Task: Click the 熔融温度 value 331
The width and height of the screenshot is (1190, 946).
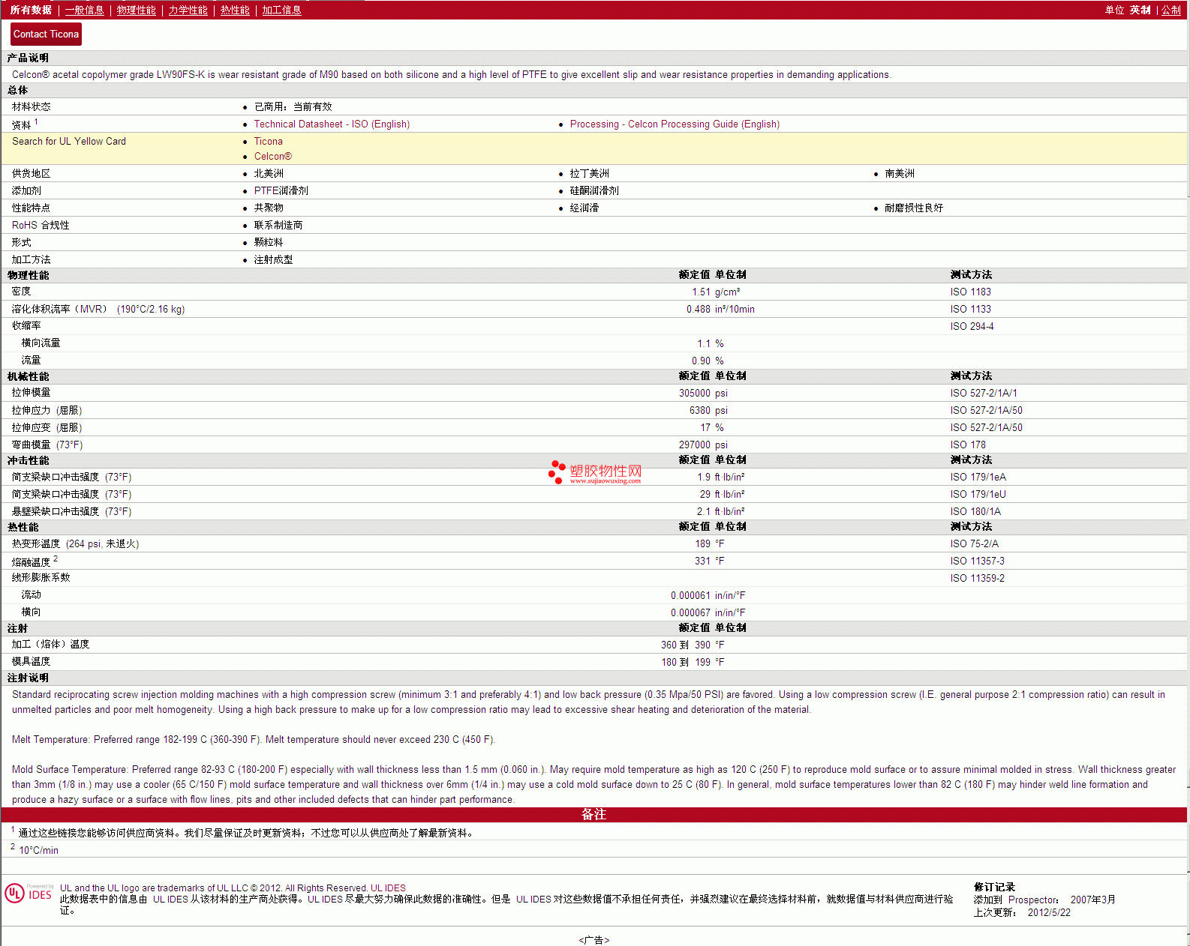Action: point(703,561)
